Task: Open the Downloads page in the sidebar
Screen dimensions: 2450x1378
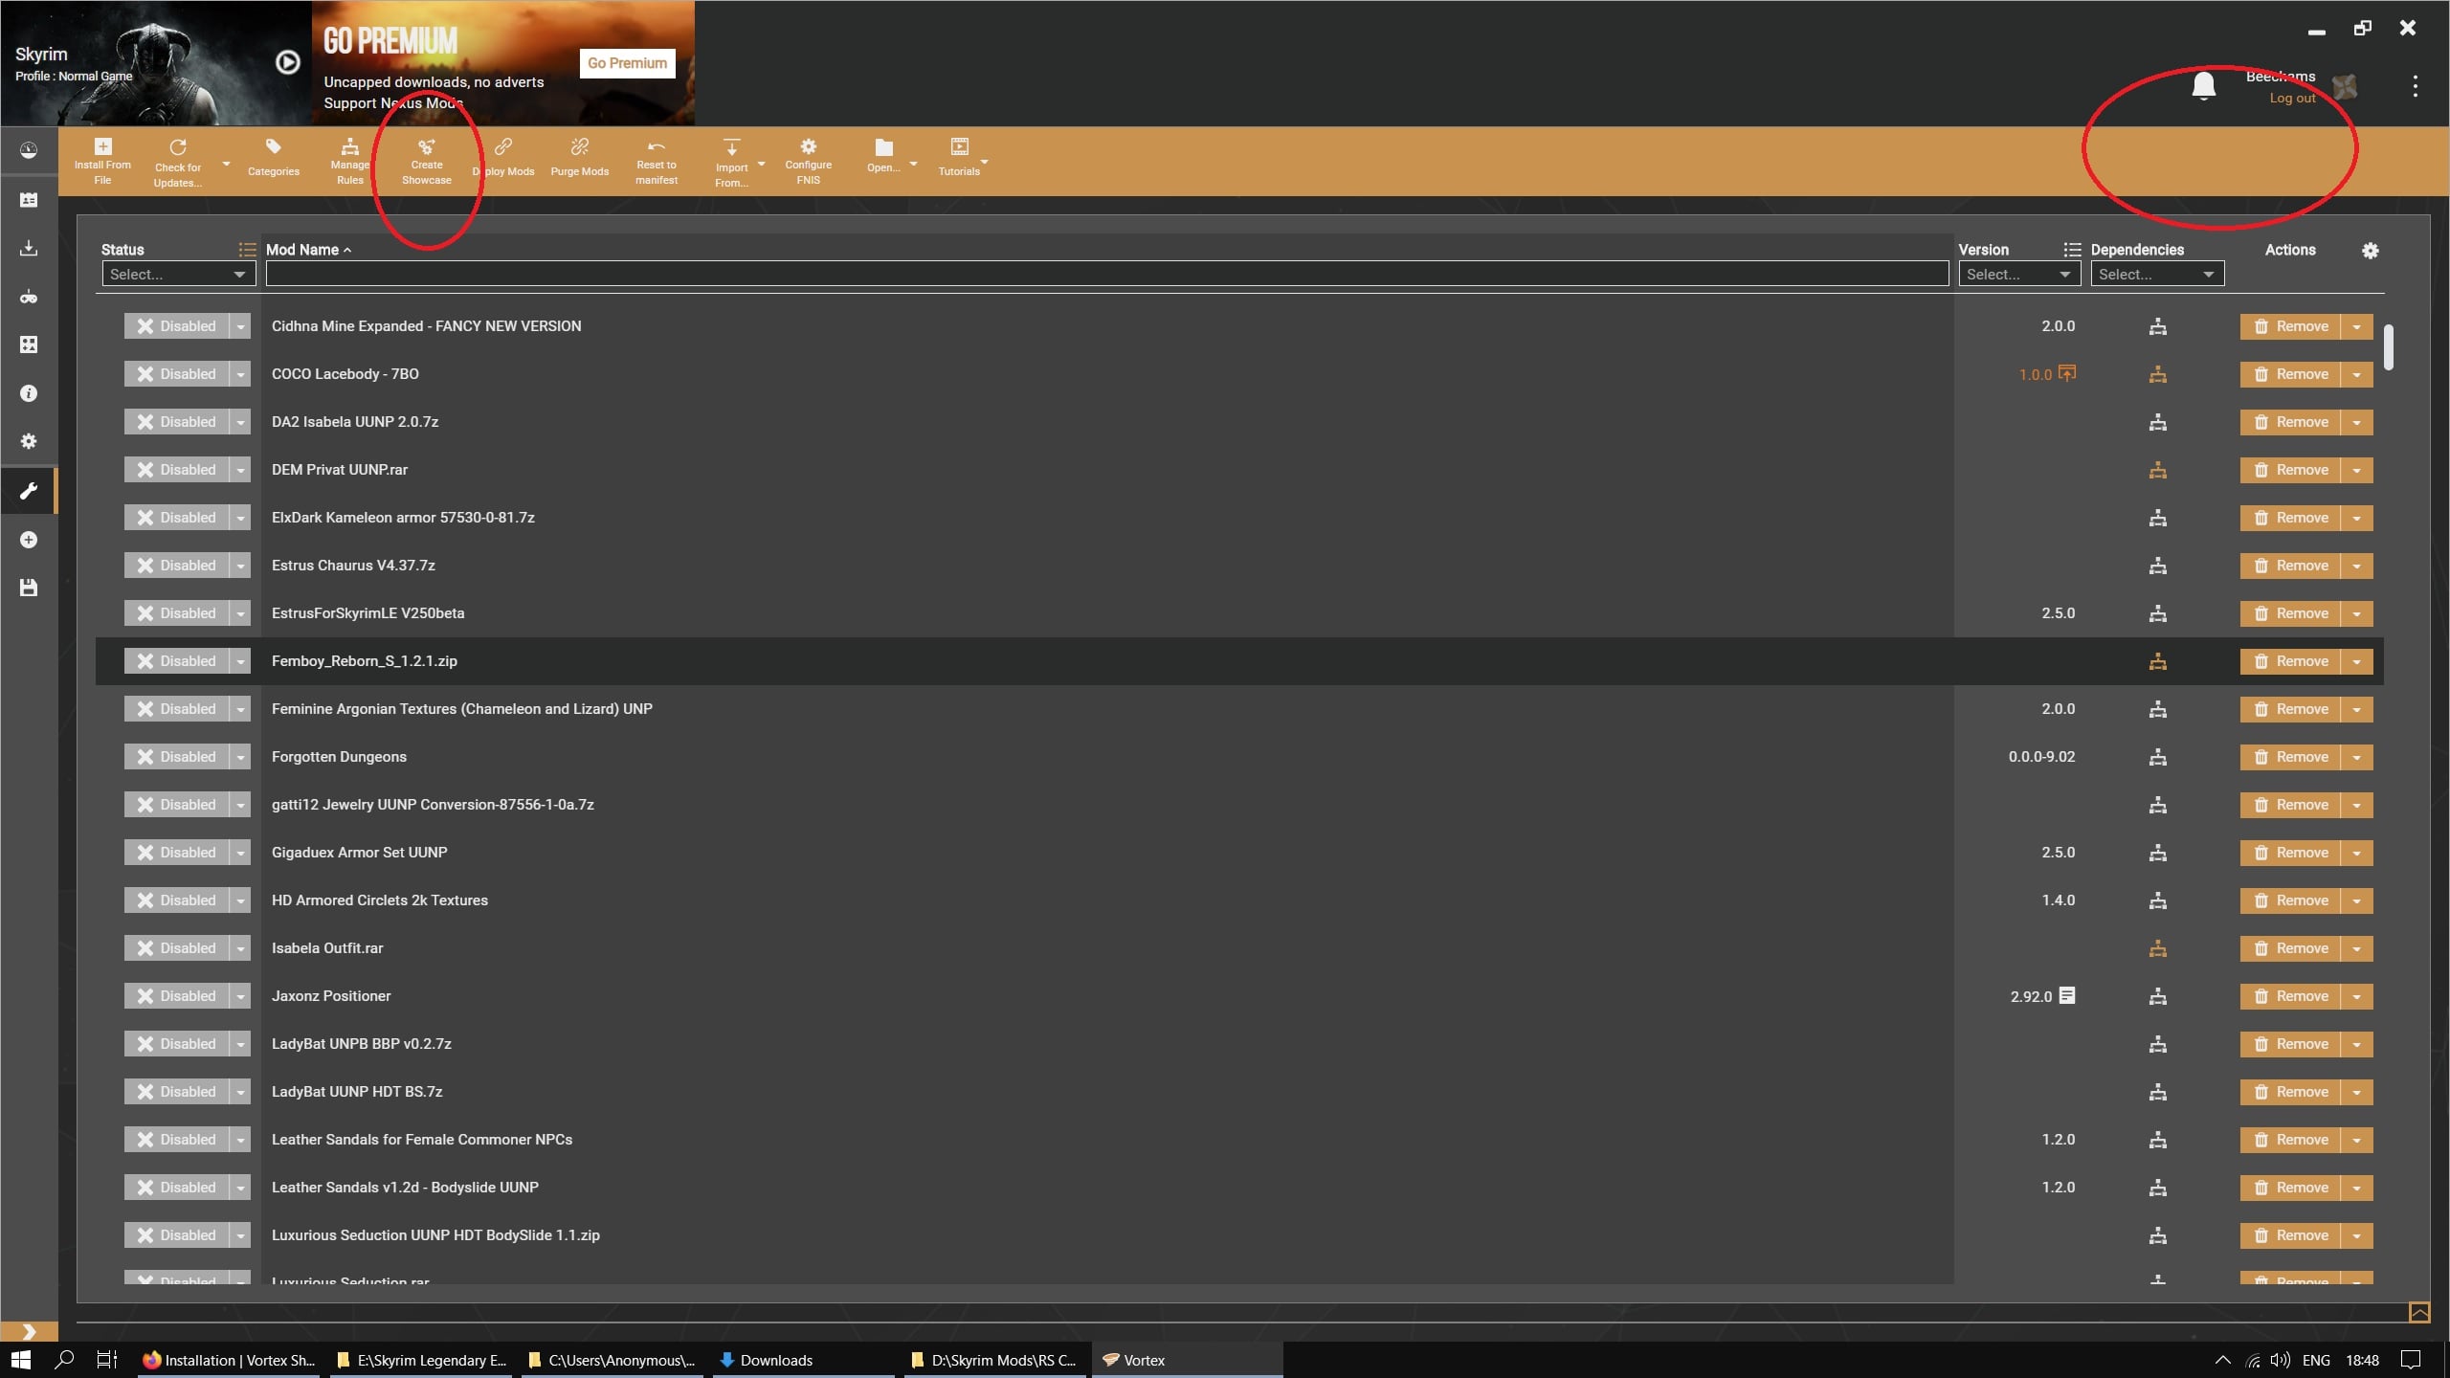Action: (x=29, y=248)
